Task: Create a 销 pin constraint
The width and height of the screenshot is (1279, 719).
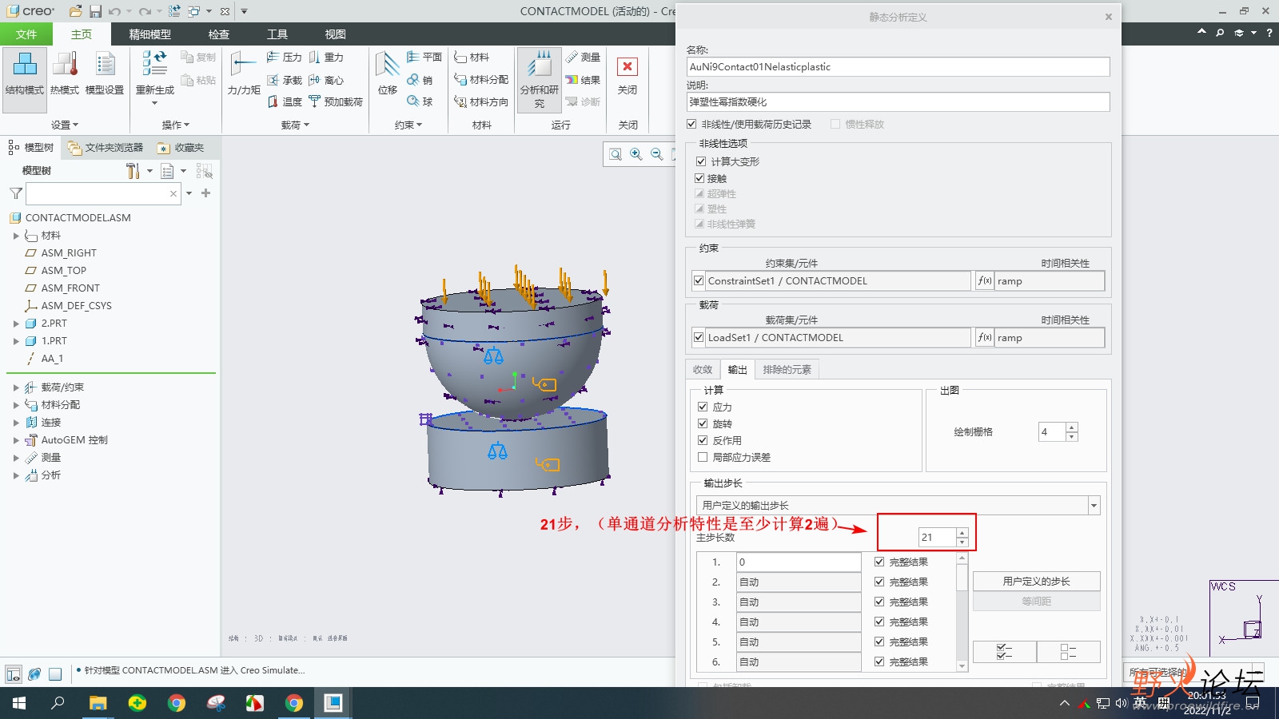Action: point(420,80)
